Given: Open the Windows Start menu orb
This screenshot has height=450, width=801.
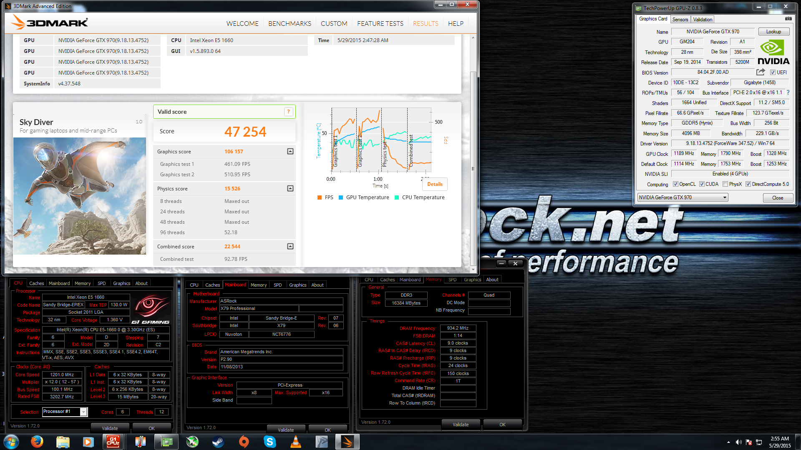Looking at the screenshot, I should click(x=11, y=442).
